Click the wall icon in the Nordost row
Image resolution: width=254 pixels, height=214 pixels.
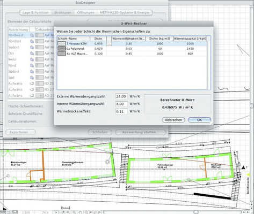(32, 41)
